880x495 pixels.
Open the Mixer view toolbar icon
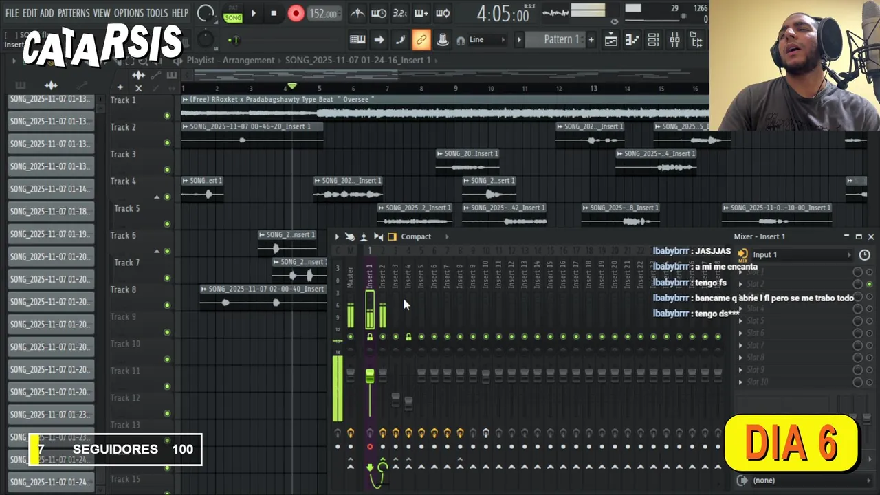[675, 40]
